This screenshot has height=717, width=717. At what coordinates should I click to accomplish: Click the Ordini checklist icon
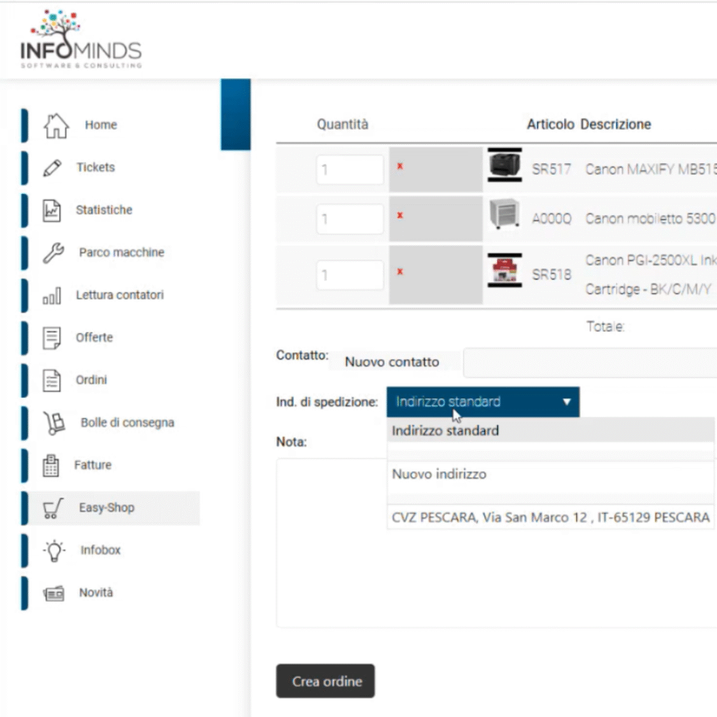coord(52,380)
